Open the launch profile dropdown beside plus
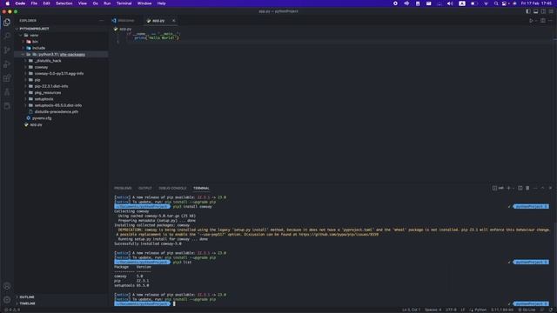 pos(513,188)
